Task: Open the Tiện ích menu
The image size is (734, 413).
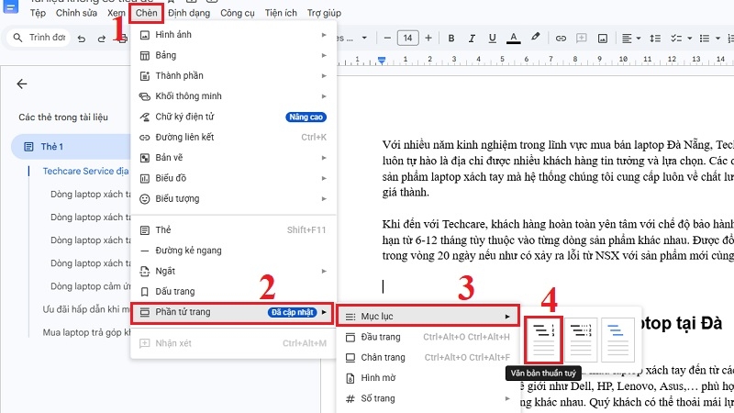Action: point(281,13)
